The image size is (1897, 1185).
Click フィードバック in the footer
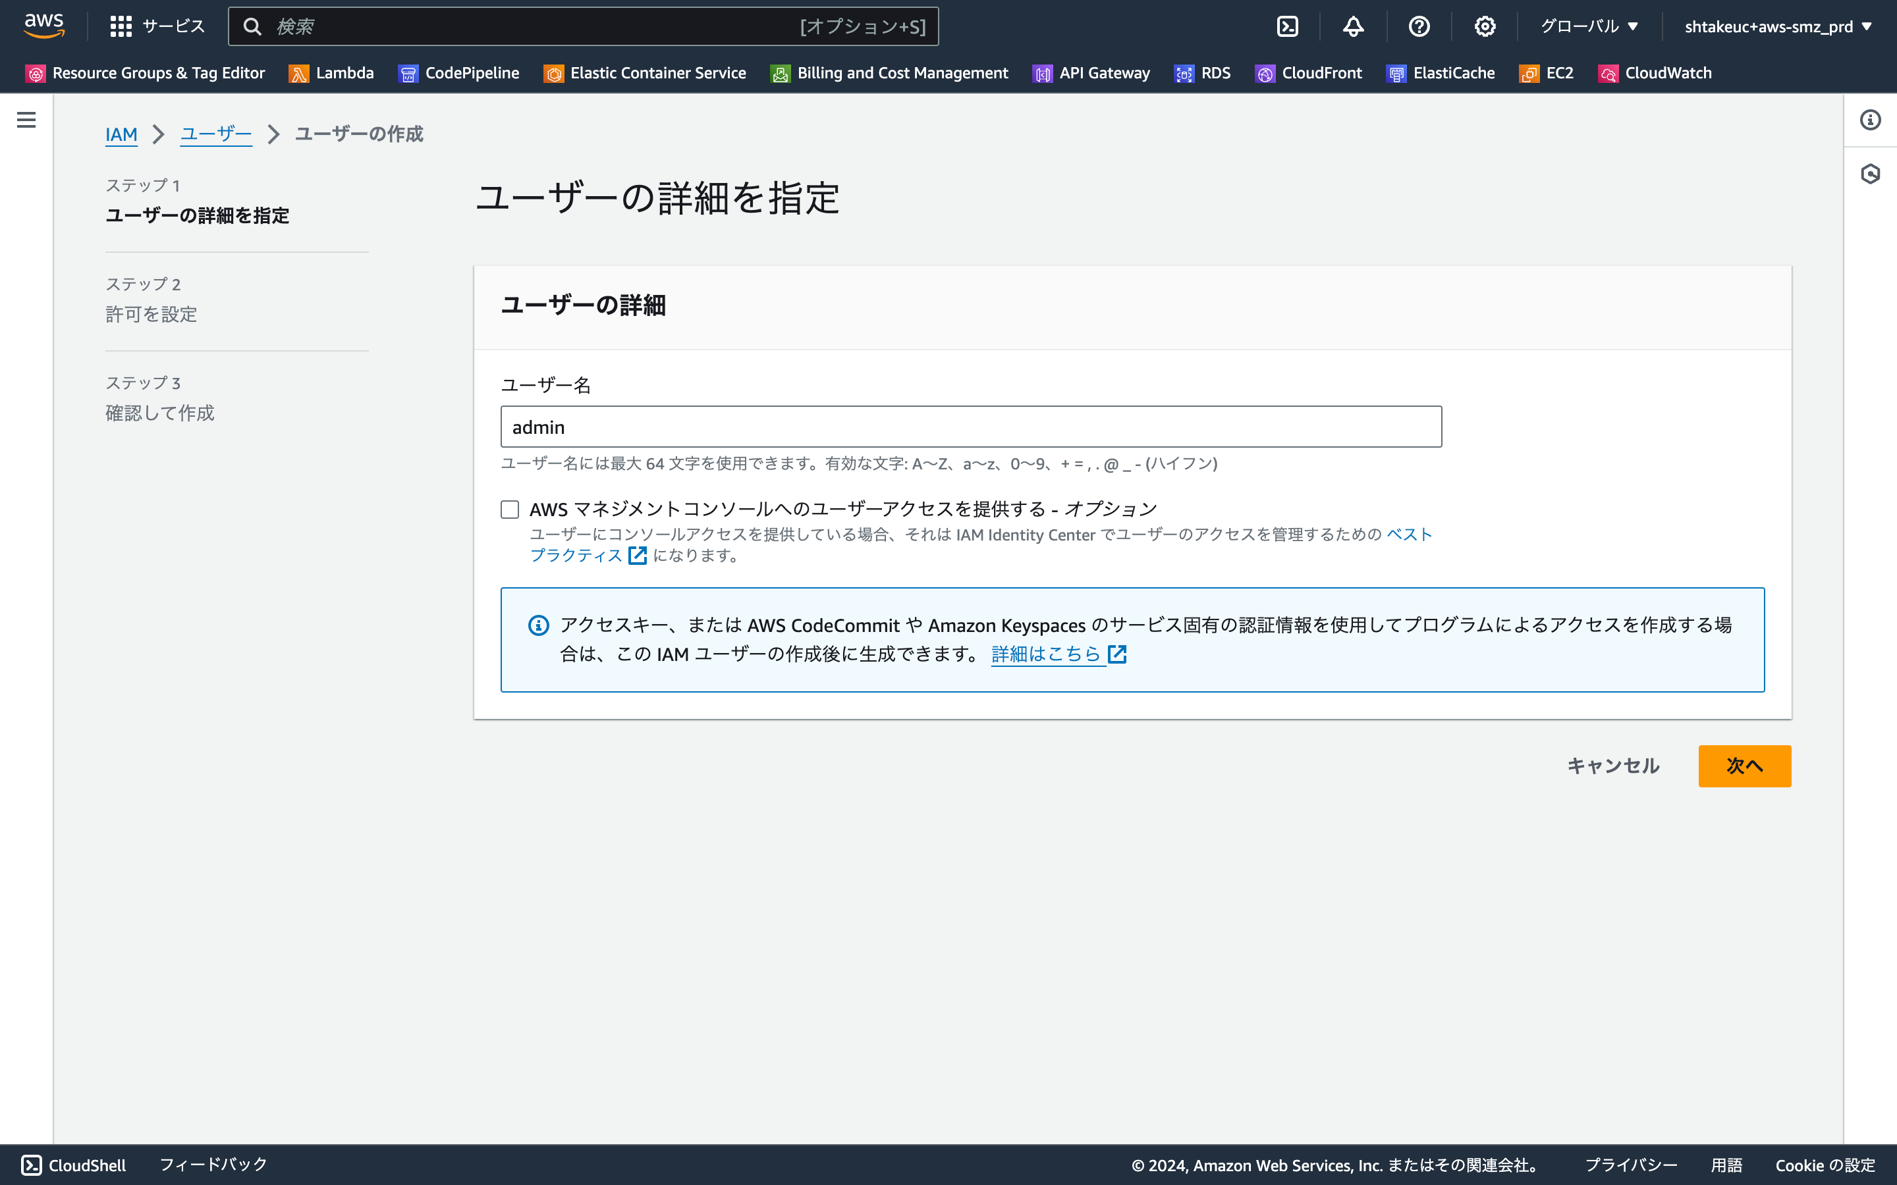click(213, 1165)
